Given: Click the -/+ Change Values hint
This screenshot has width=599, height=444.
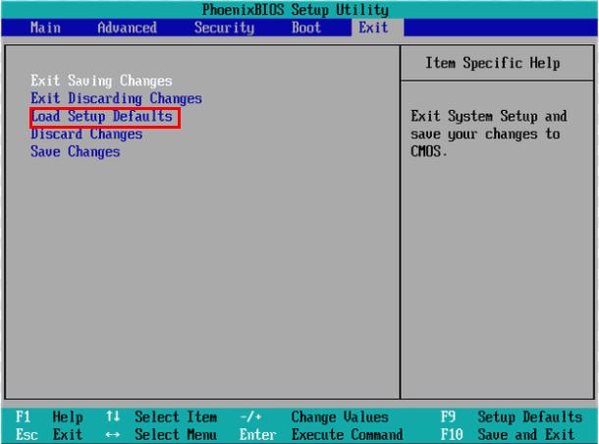Looking at the screenshot, I should (314, 417).
